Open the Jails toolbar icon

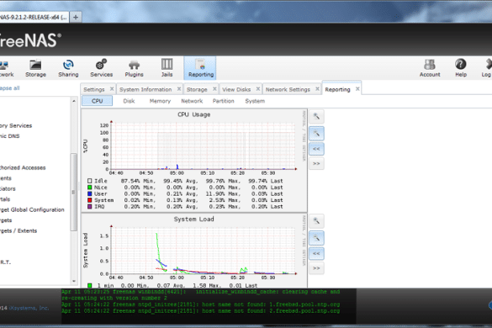(x=167, y=68)
